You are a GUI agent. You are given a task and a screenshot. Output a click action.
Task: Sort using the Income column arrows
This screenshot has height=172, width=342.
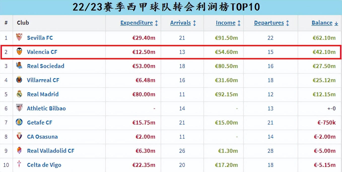coord(239,23)
